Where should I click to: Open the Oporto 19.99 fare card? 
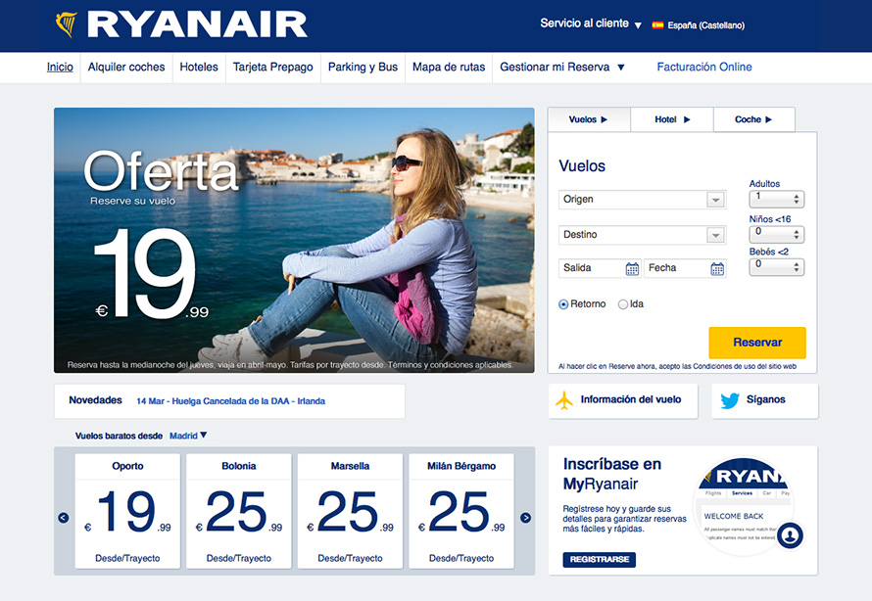[x=127, y=510]
